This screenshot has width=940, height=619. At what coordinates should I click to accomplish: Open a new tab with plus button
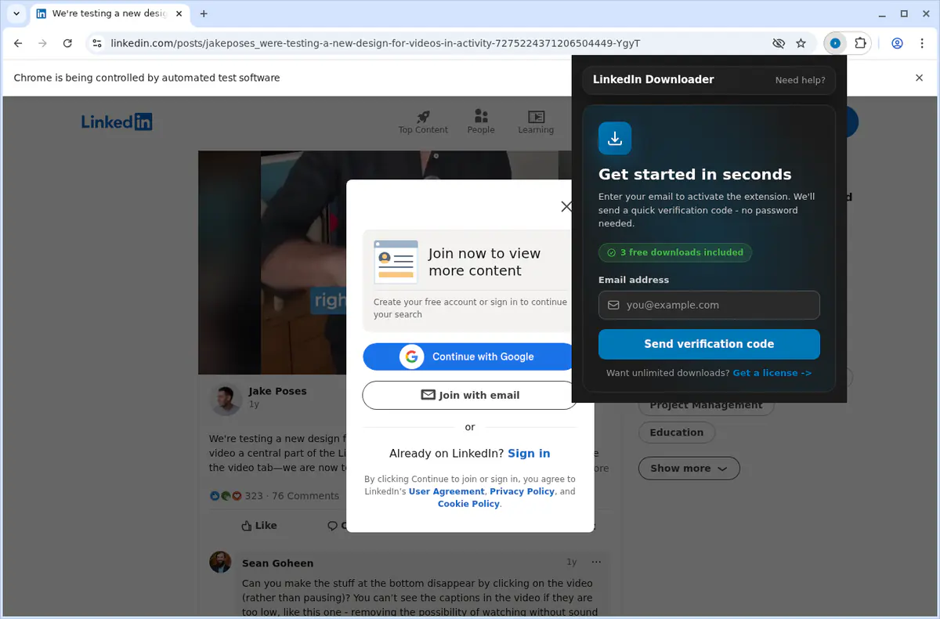(204, 13)
